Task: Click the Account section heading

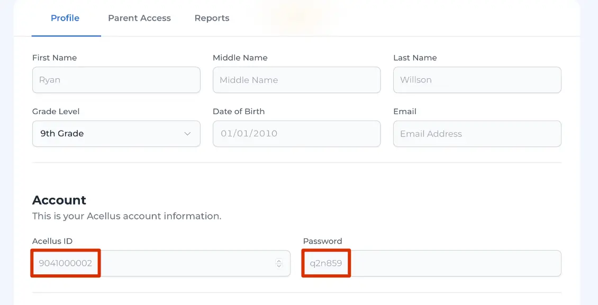Action: click(x=59, y=200)
